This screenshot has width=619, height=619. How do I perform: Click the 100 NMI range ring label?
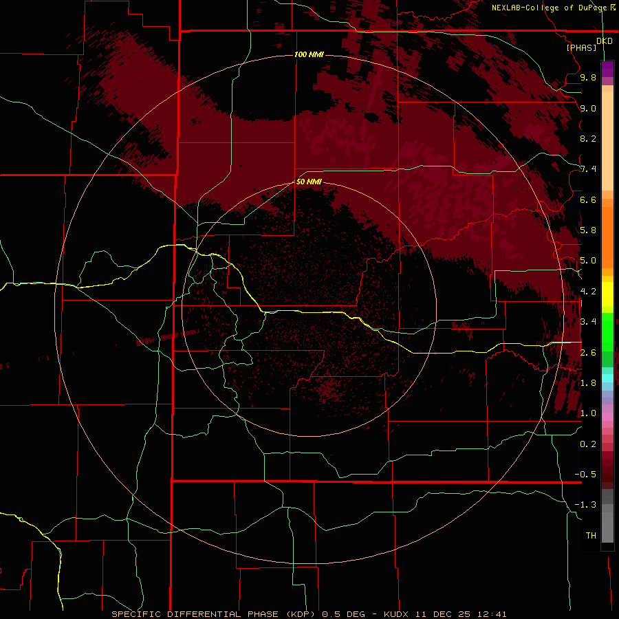[x=309, y=54]
